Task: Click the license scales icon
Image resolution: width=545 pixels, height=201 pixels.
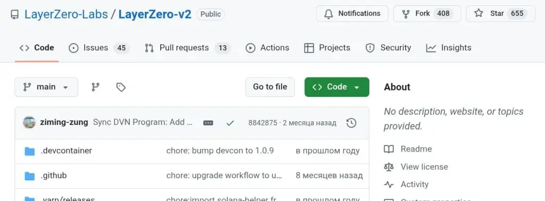Action: click(389, 167)
